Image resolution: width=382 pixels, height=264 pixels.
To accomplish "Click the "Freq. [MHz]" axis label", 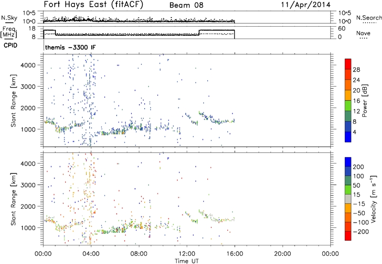I will pos(9,32).
